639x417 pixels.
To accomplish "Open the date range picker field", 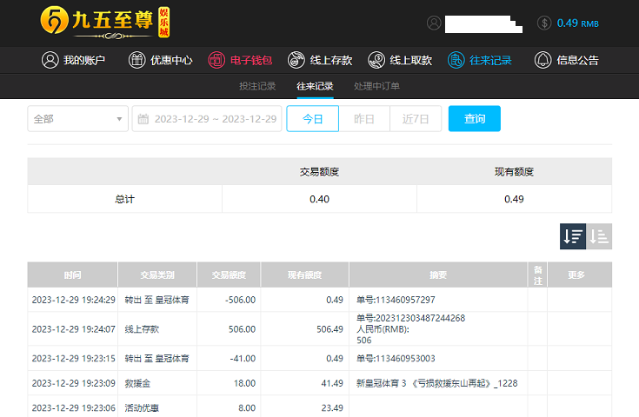I will click(x=207, y=119).
